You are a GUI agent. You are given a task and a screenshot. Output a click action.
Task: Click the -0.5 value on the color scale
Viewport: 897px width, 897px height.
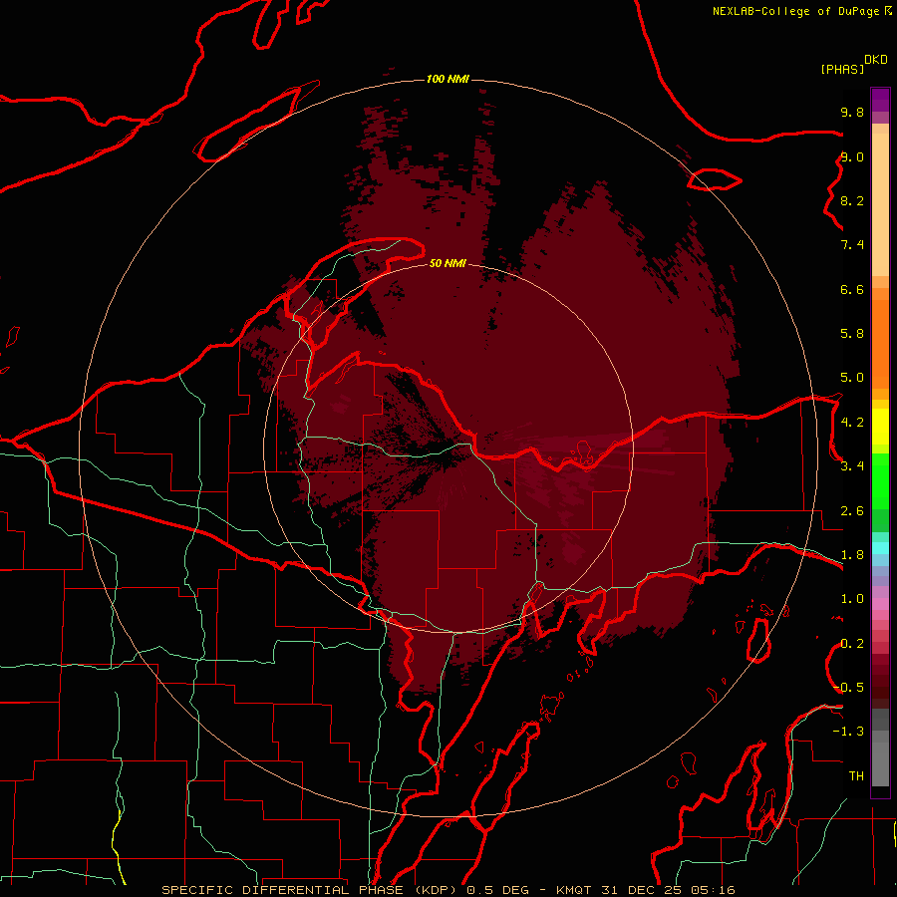[848, 687]
